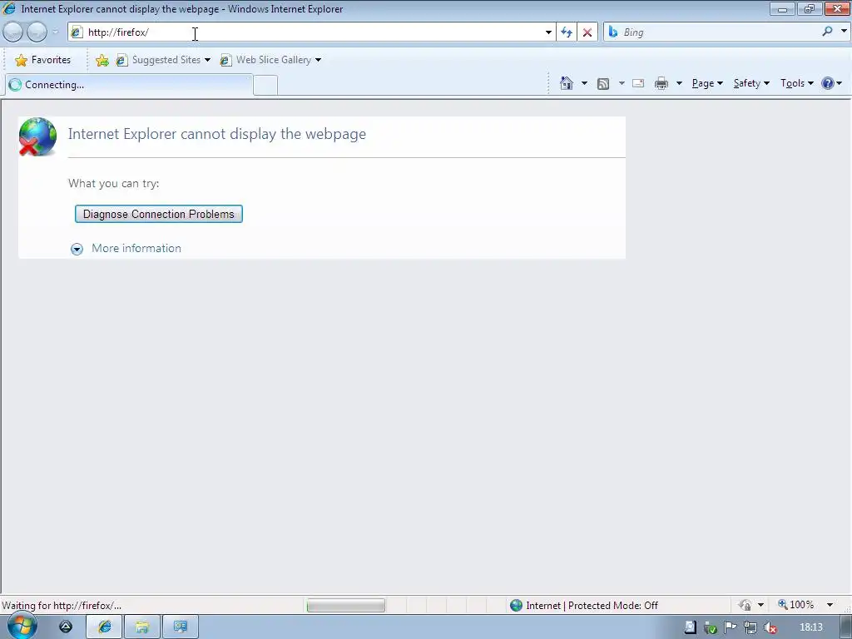Click the Read Mail icon
Screen dimensions: 852x639
click(638, 83)
